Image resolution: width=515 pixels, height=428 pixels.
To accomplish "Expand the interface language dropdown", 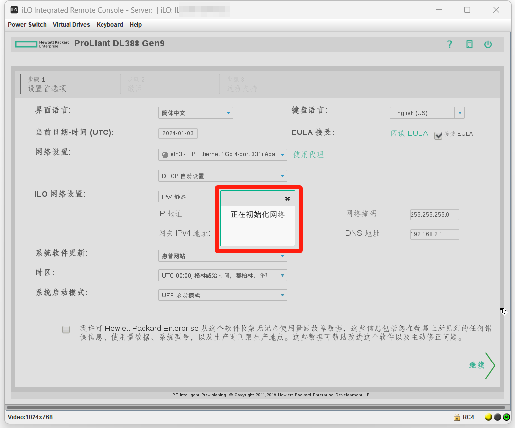I will (228, 113).
